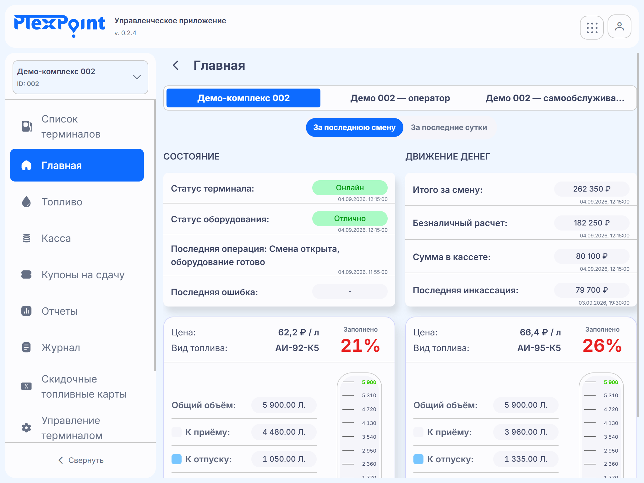Click 3 960.00 Л. intake value for АИ-95-К5
This screenshot has width=644, height=483.
[x=526, y=432]
